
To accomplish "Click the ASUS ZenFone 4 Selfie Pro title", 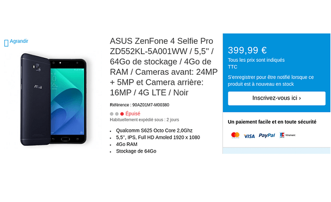I will pyautogui.click(x=163, y=66).
